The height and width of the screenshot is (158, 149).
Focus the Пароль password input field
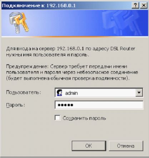pos(99,105)
